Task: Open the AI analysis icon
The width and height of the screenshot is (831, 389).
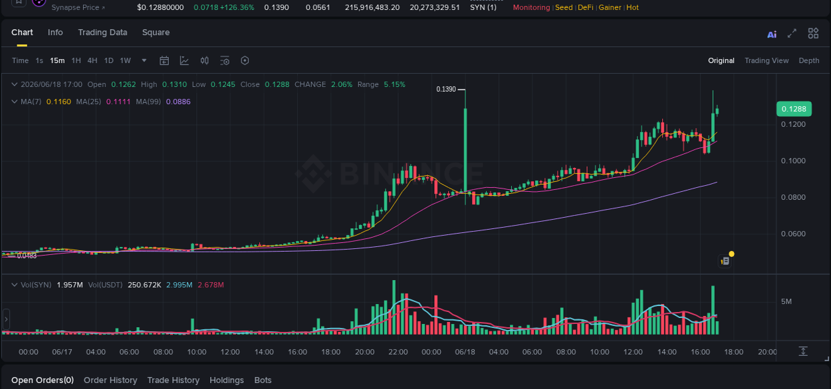Action: coord(772,34)
